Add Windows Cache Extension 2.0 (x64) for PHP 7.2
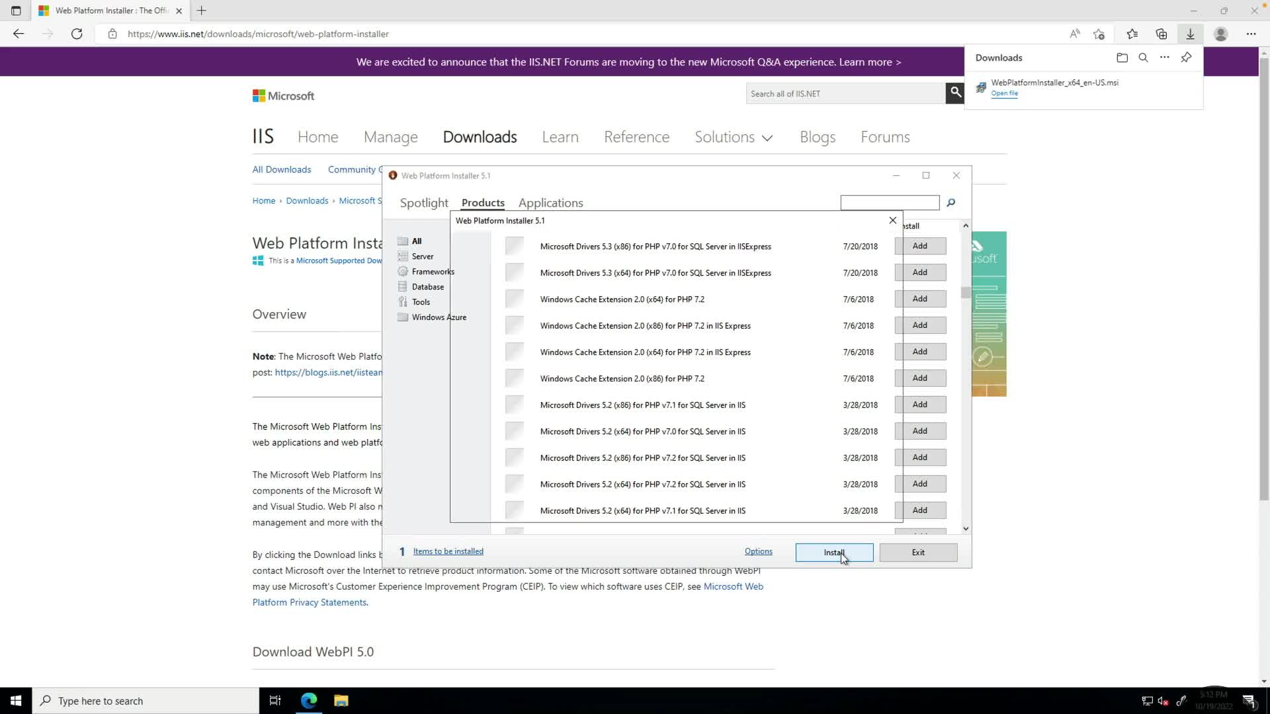This screenshot has height=714, width=1270. click(919, 299)
